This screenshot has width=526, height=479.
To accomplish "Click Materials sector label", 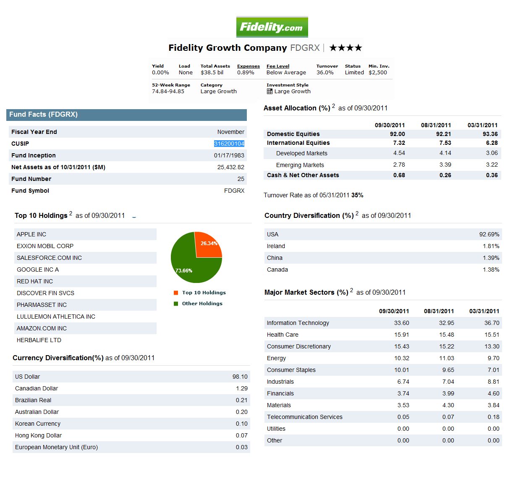I will tap(279, 405).
